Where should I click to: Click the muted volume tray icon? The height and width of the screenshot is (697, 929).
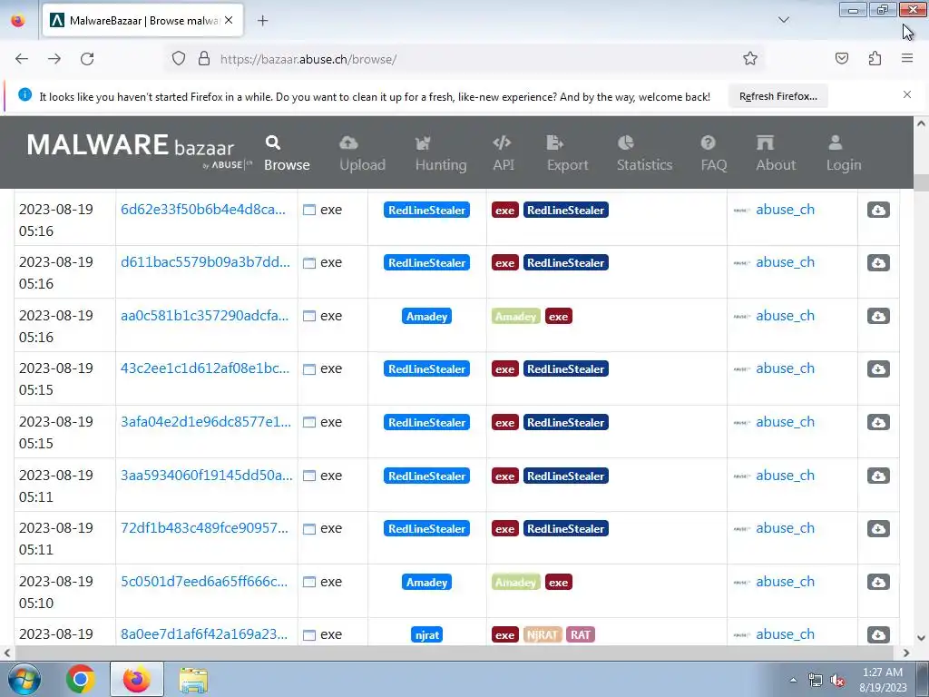click(837, 681)
